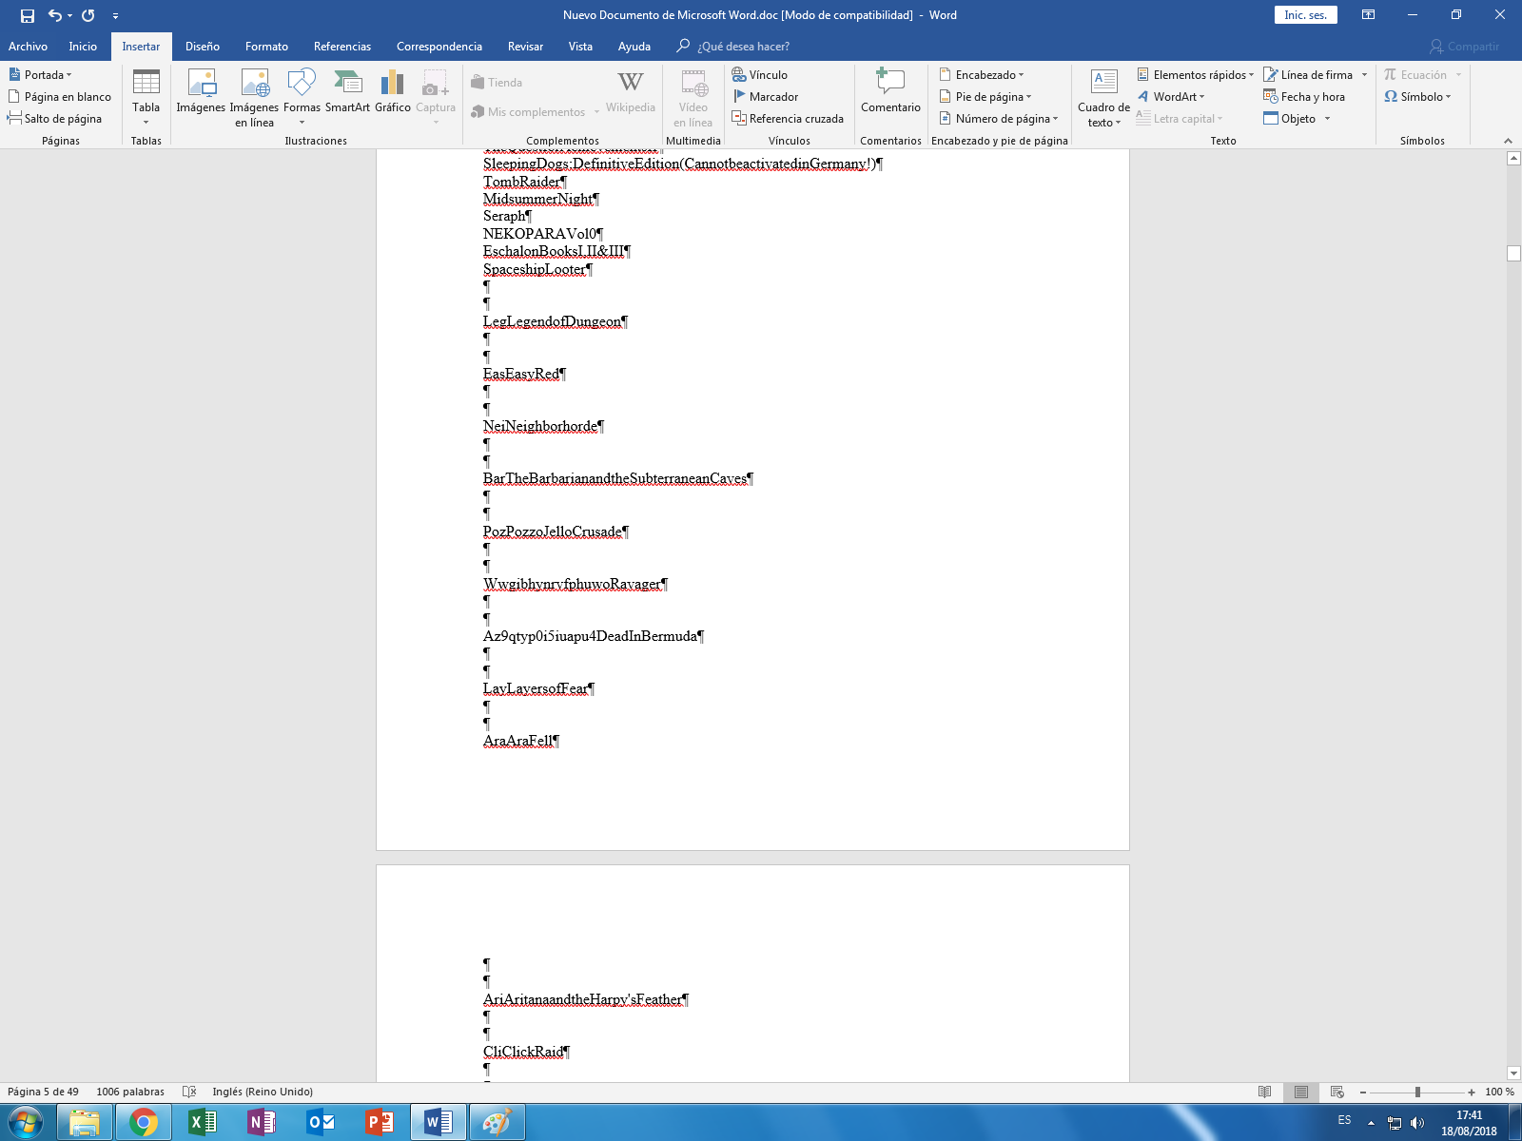1522x1141 pixels.
Task: Add a new Comentario
Action: pos(890,92)
